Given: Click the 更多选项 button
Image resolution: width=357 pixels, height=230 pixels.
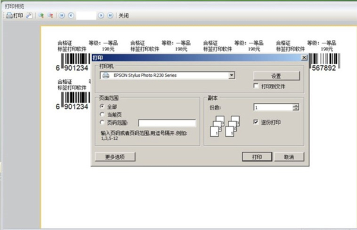Looking at the screenshot, I should tap(115, 157).
